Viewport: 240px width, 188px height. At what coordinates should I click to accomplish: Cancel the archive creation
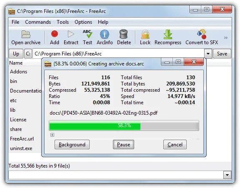point(175,144)
